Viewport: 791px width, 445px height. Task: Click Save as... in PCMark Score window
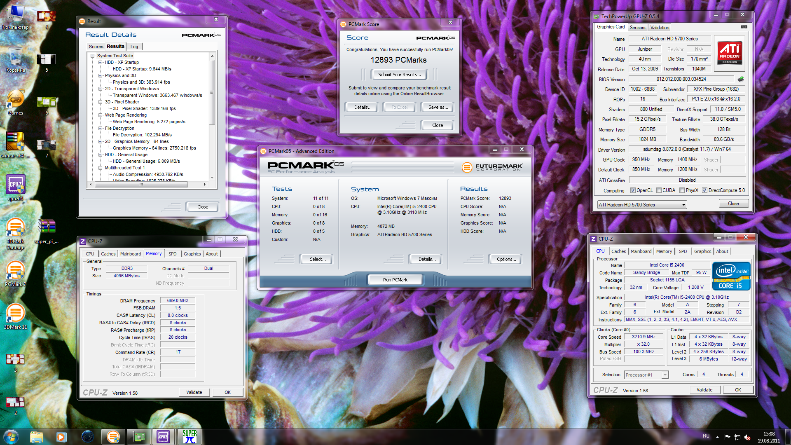coord(438,107)
